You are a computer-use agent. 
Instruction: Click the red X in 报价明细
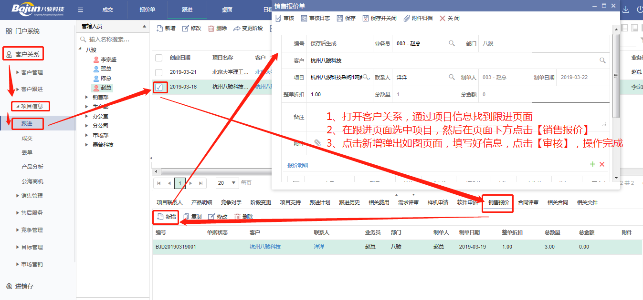pyautogui.click(x=602, y=164)
